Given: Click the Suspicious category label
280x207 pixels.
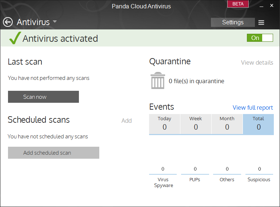Looking at the screenshot, I should (x=259, y=180).
